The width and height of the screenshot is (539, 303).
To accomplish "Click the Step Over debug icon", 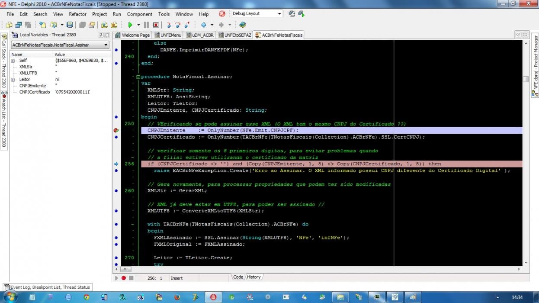I will 178,25.
